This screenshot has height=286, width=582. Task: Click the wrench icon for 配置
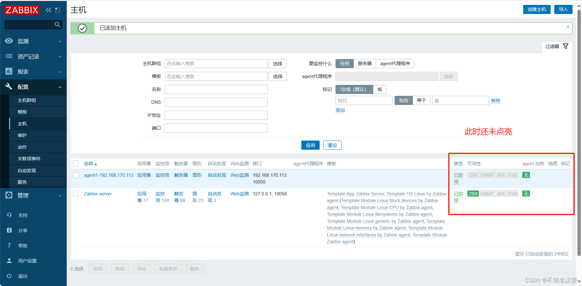[9, 86]
